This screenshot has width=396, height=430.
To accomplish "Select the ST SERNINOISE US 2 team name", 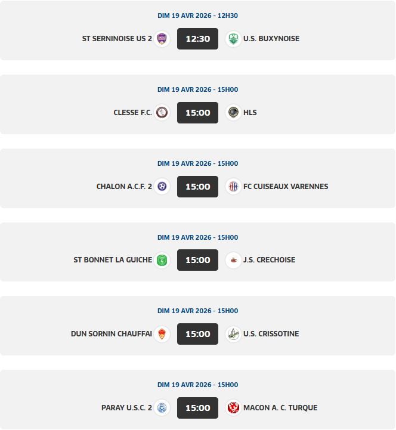I will point(117,39).
